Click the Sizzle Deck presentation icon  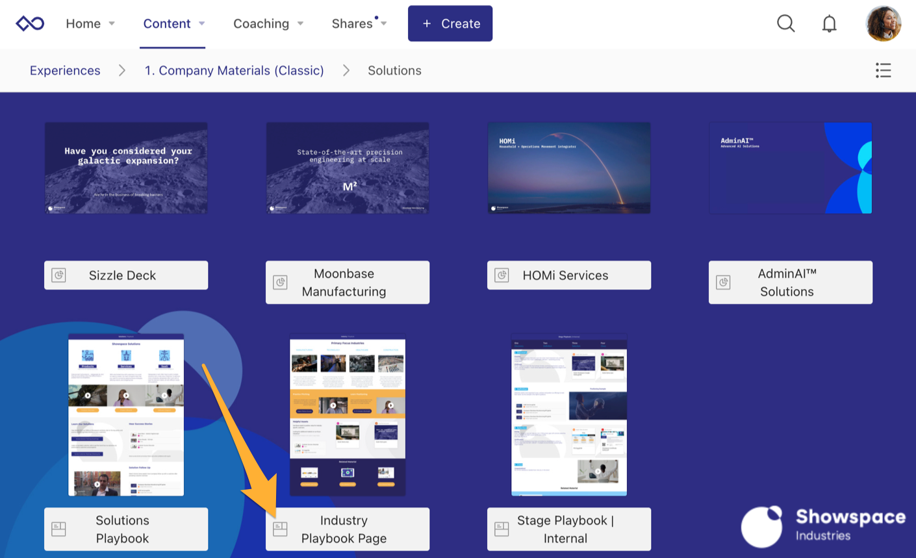(59, 275)
